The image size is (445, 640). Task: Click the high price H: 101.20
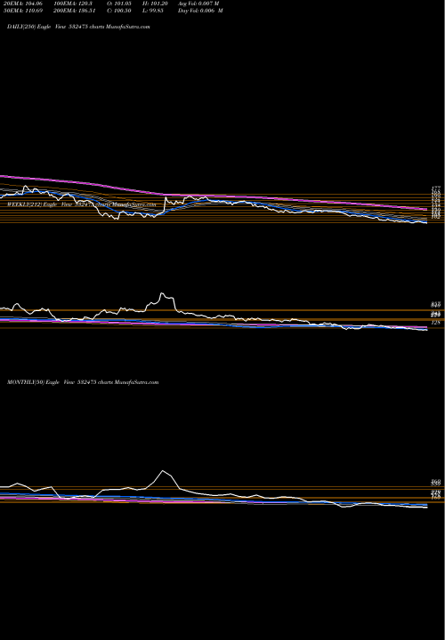pos(155,4)
